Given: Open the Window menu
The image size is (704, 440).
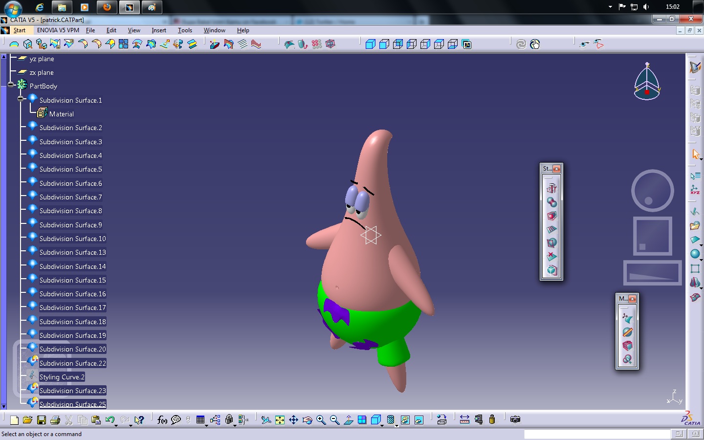Looking at the screenshot, I should 215,30.
